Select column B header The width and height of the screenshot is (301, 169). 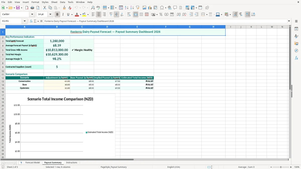tap(57, 27)
